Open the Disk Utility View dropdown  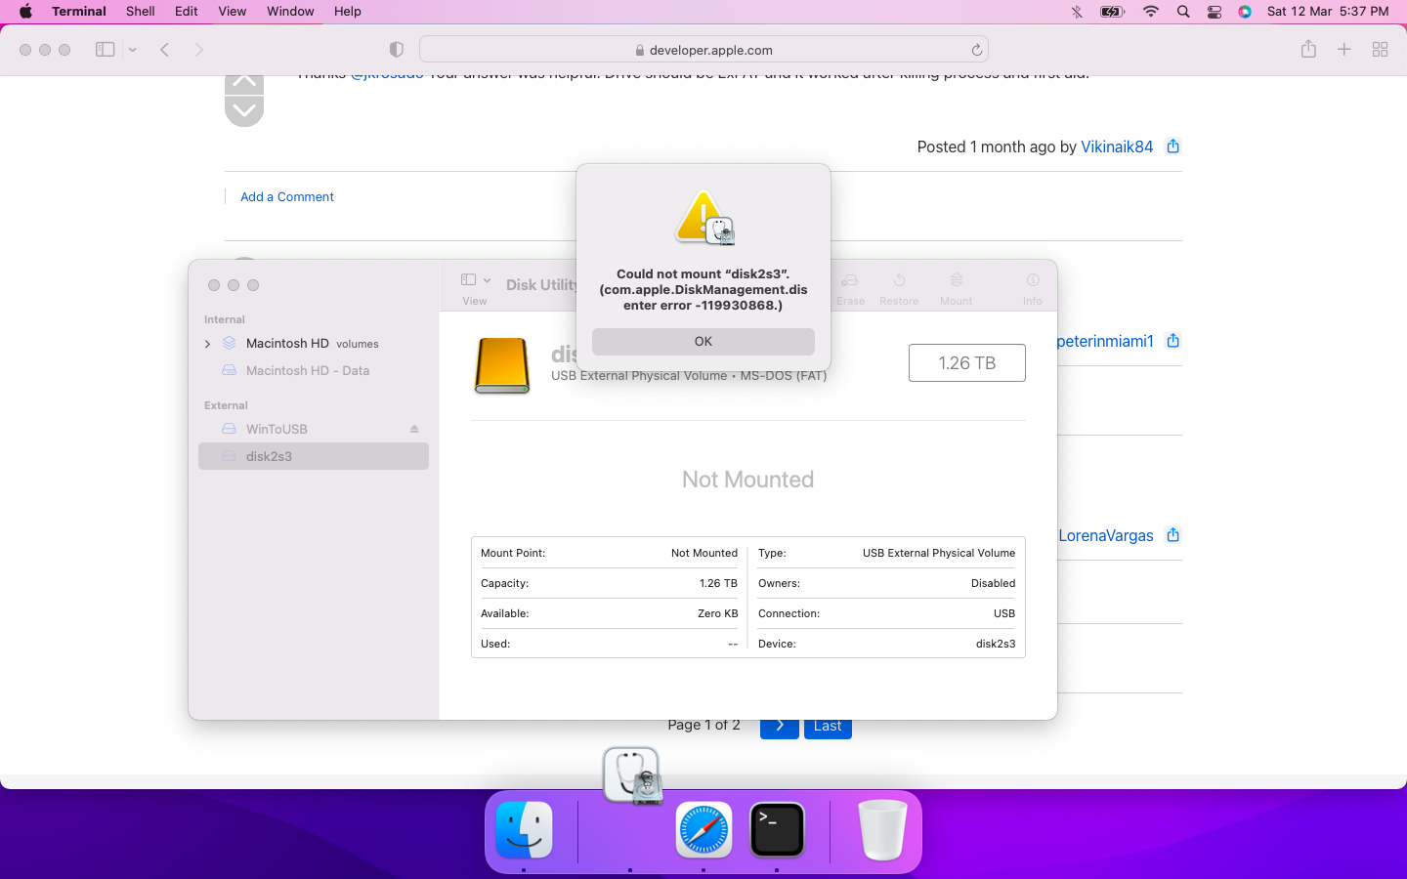475,280
